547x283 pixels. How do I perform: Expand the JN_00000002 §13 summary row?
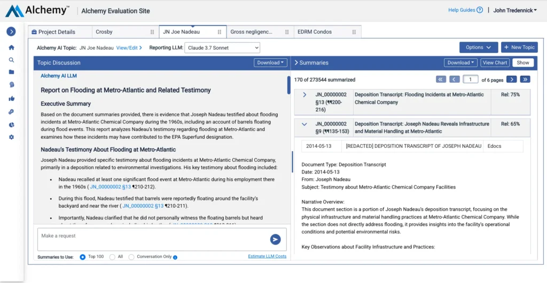(304, 95)
